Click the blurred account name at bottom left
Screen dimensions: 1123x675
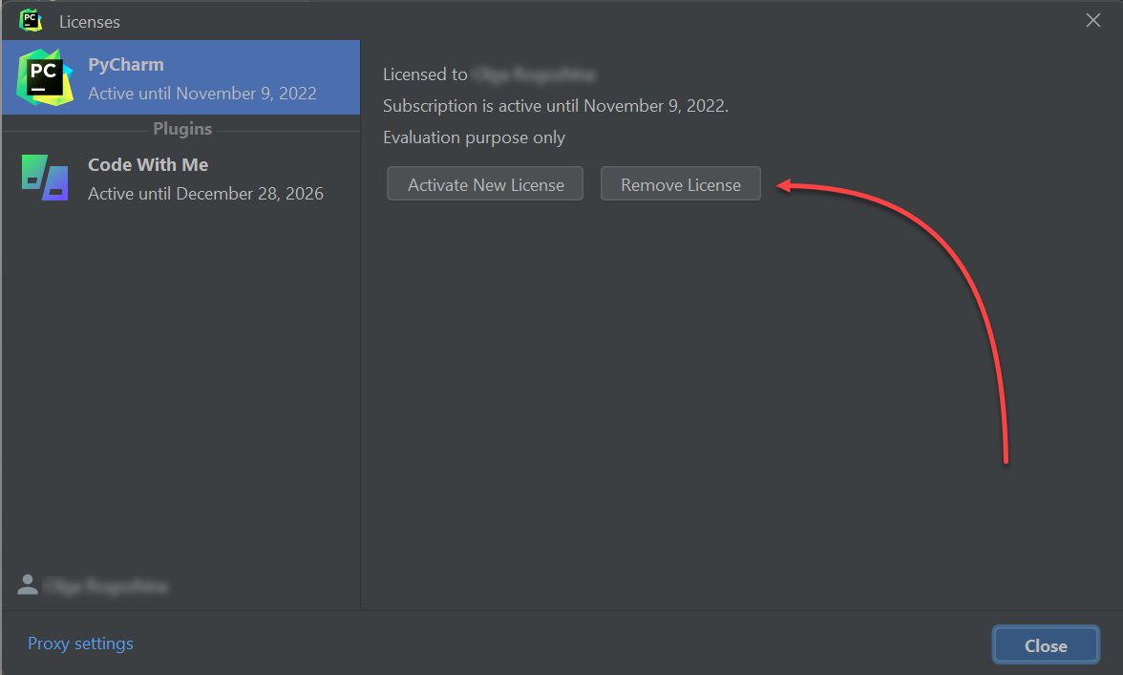106,586
